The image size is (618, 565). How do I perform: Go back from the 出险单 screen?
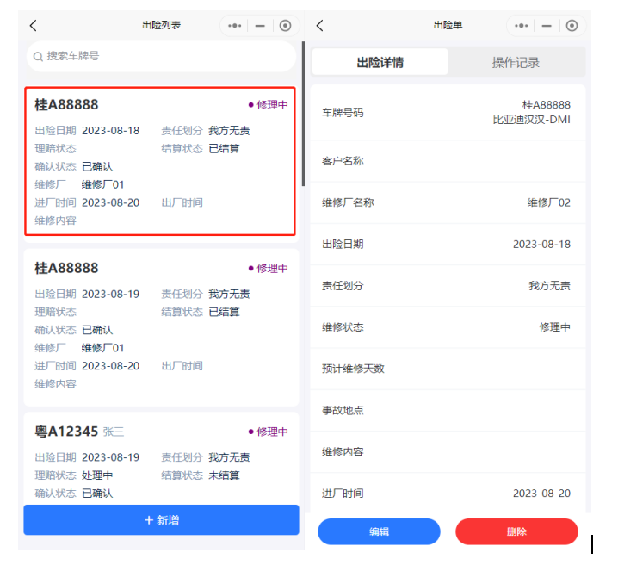coord(319,26)
